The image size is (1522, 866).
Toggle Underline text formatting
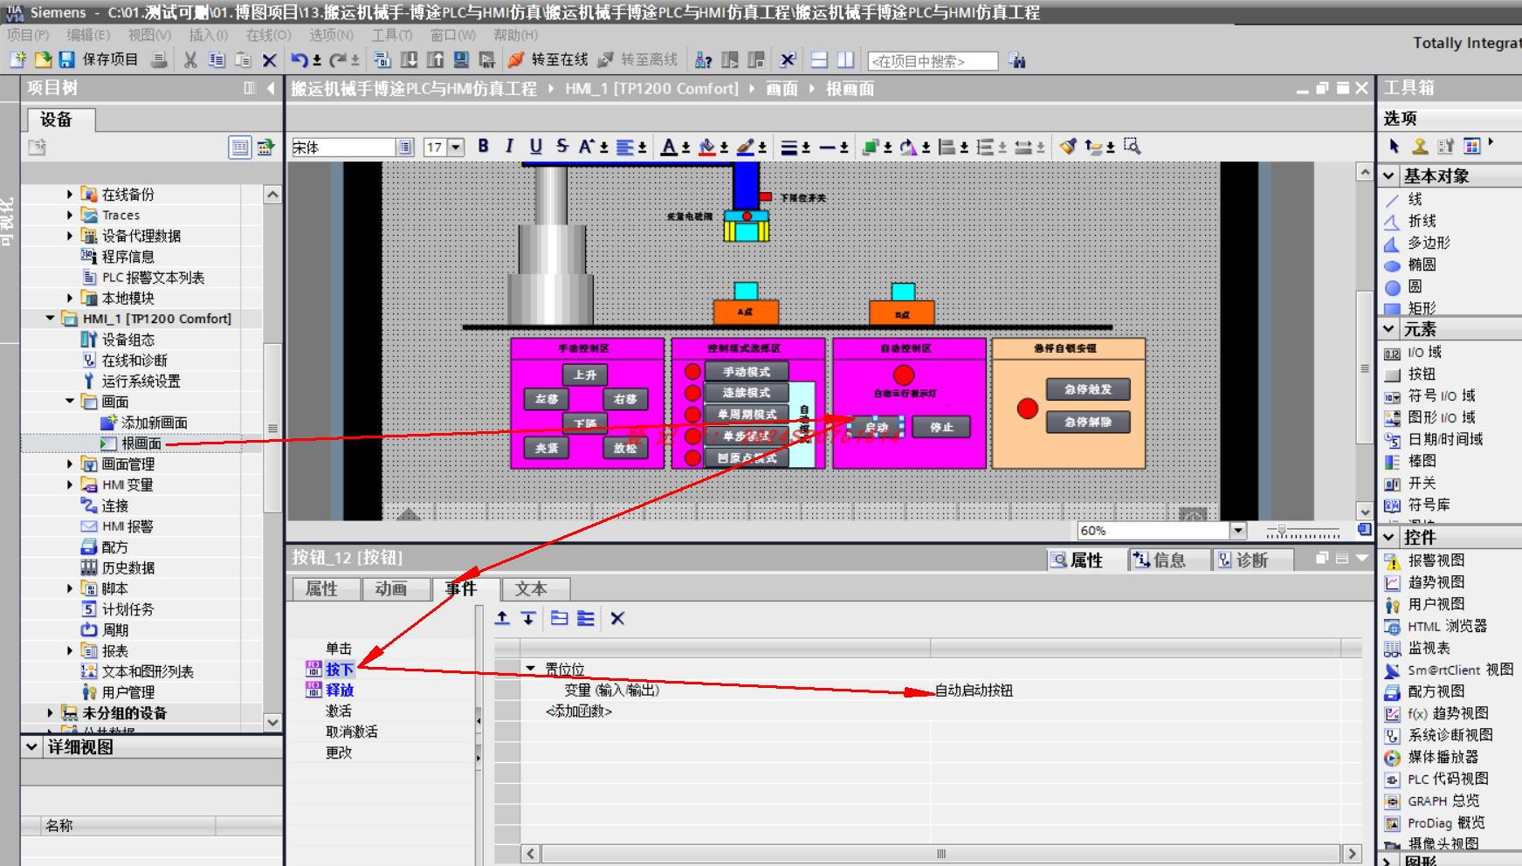pos(535,147)
